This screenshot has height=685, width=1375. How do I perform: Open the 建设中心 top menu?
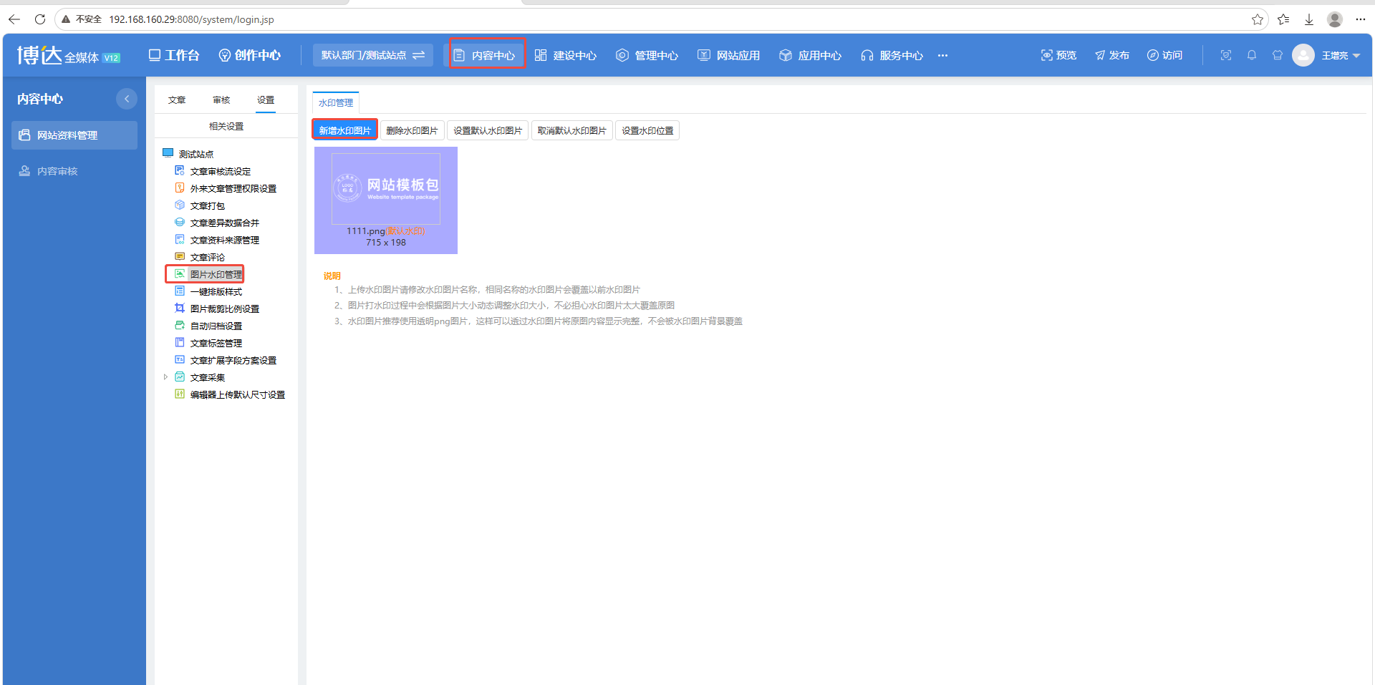click(566, 55)
